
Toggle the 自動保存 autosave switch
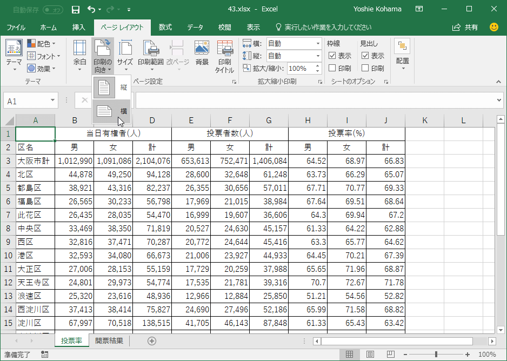coord(52,9)
